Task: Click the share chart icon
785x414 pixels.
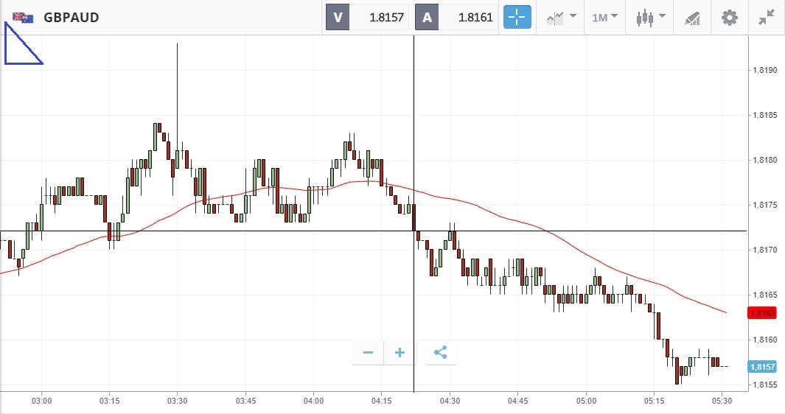Action: (x=440, y=353)
